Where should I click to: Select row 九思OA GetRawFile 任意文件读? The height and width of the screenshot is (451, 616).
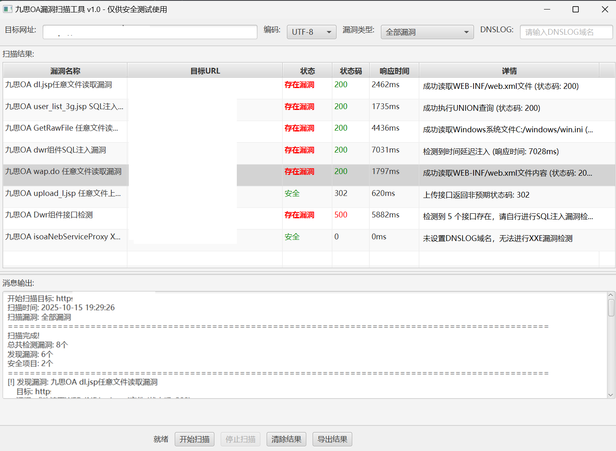click(309, 131)
